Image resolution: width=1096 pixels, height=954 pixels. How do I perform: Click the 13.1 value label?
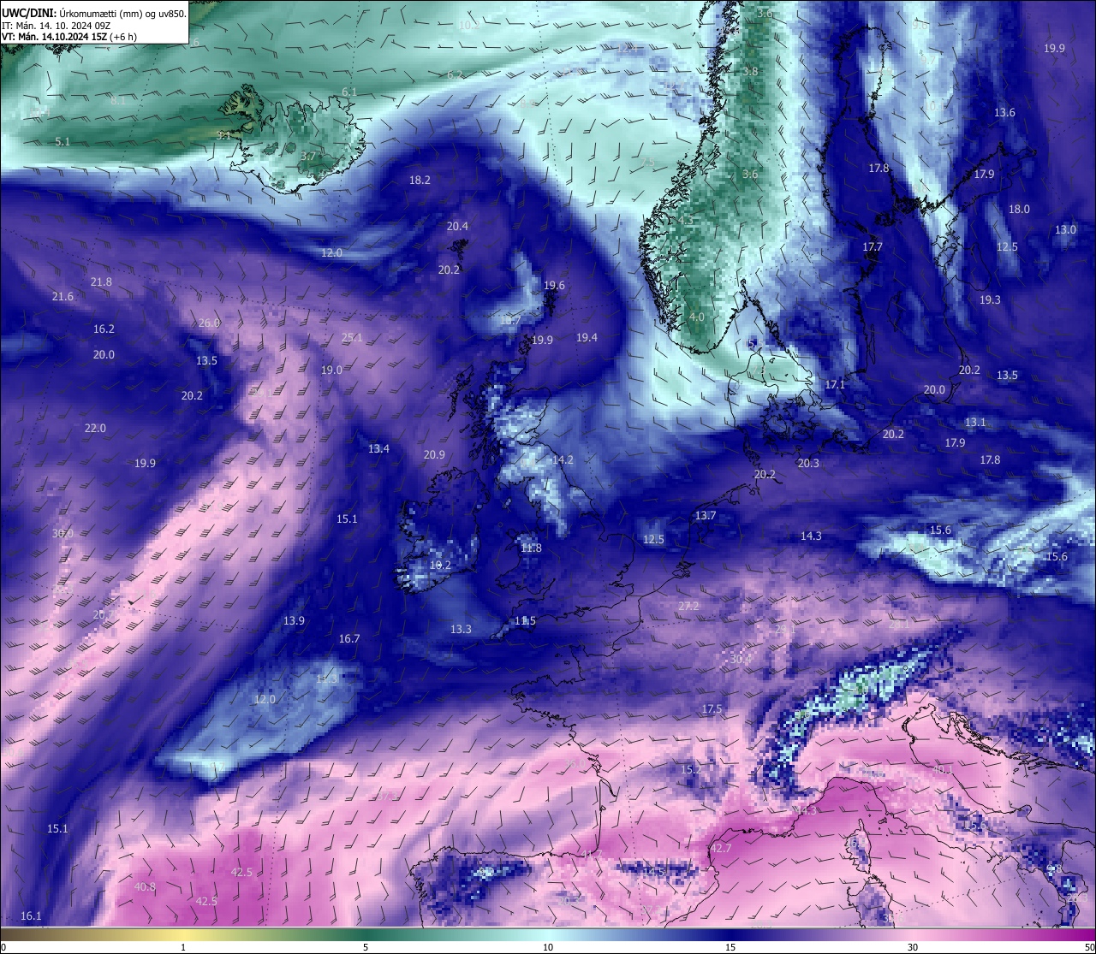[x=975, y=423]
